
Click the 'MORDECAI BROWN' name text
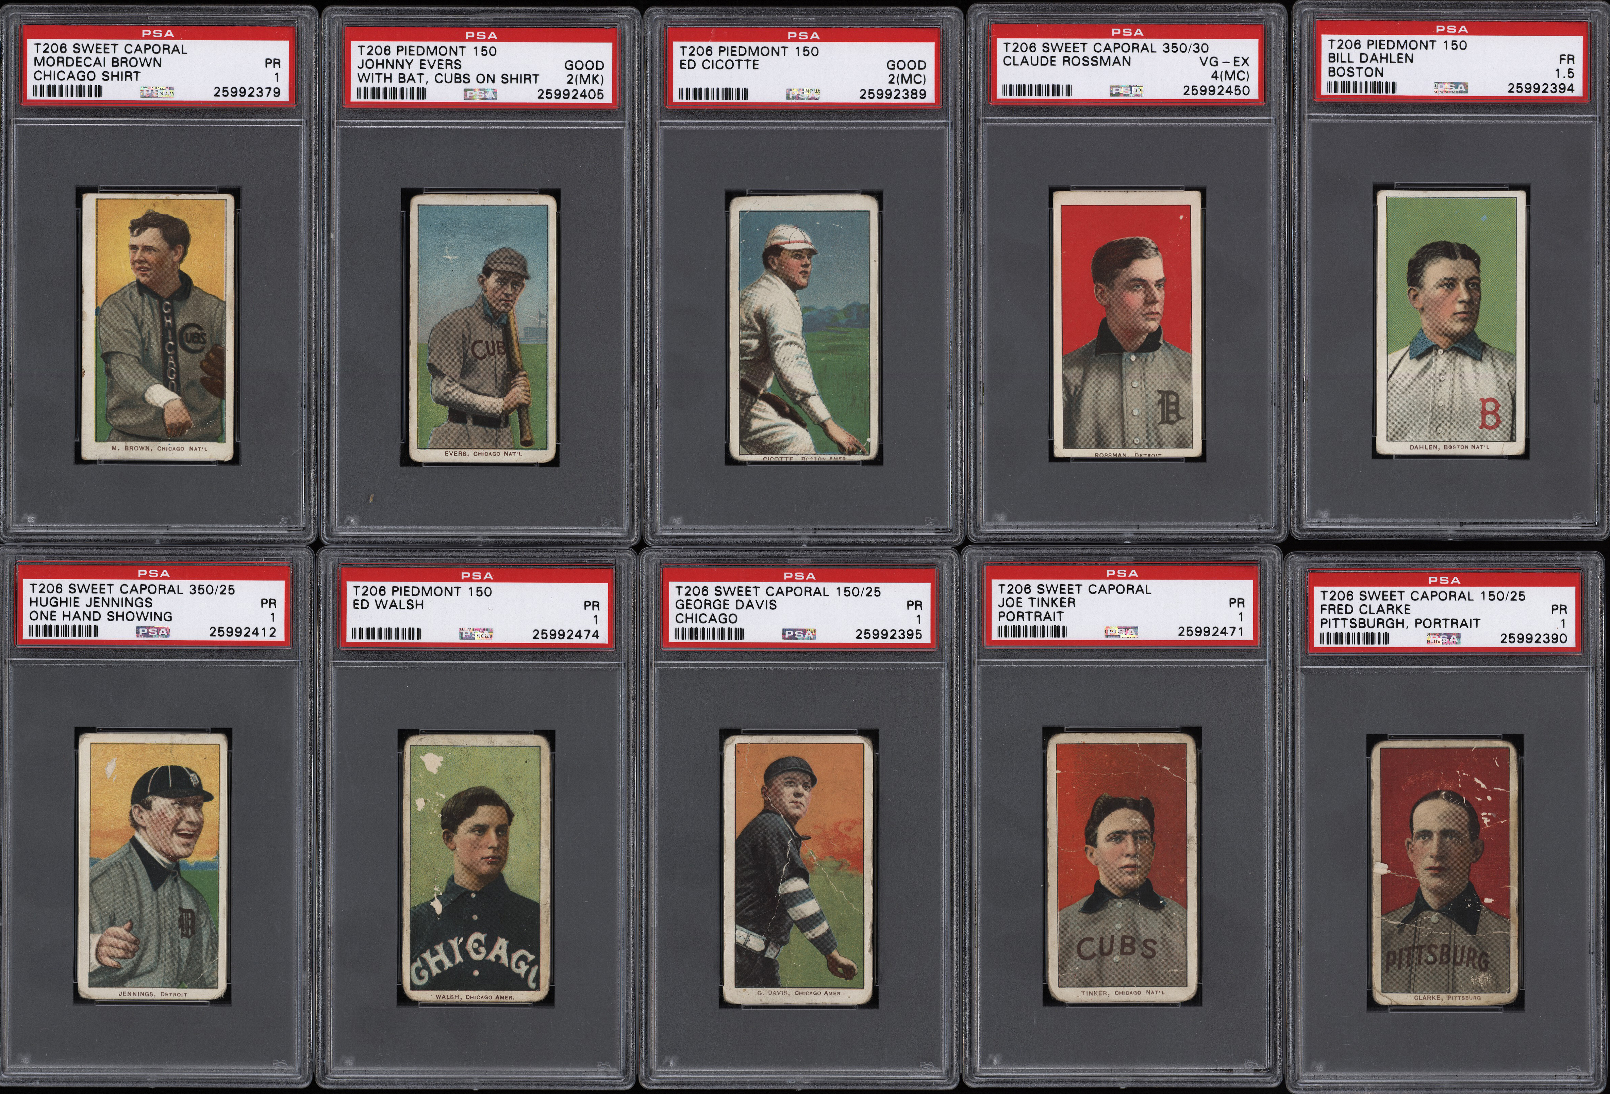(98, 62)
